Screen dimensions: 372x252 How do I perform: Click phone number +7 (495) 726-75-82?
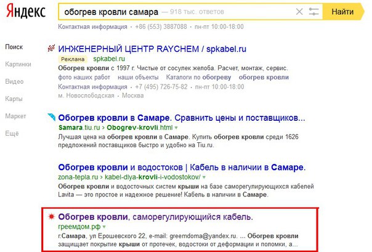[161, 87]
